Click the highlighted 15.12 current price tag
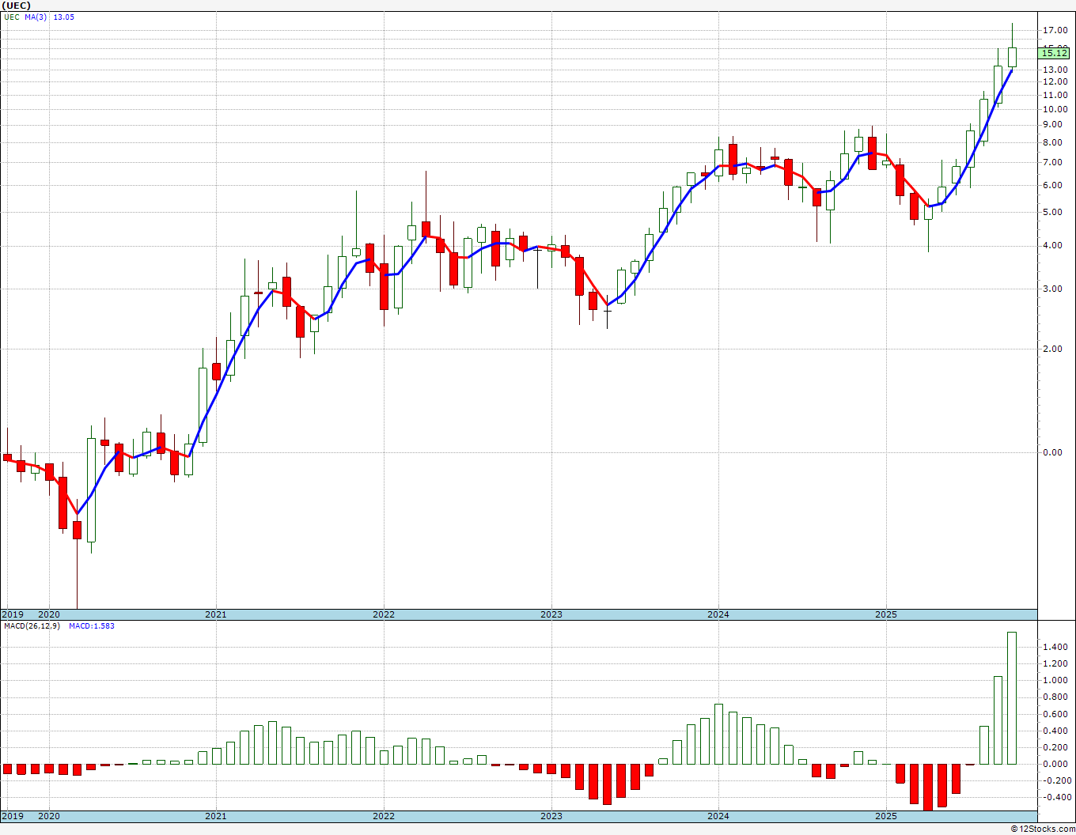The width and height of the screenshot is (1076, 835). tap(1055, 53)
